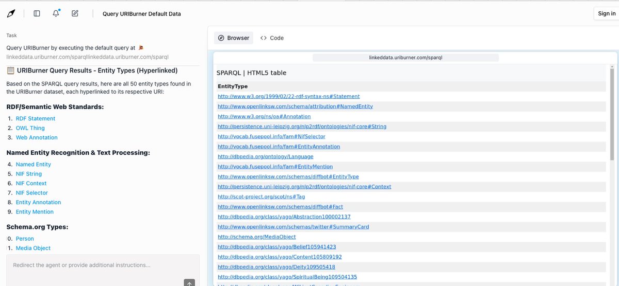Open the RDF Statement link
The height and width of the screenshot is (286, 619).
(36, 118)
